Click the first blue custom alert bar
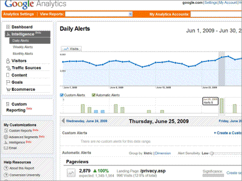 (x=96, y=111)
